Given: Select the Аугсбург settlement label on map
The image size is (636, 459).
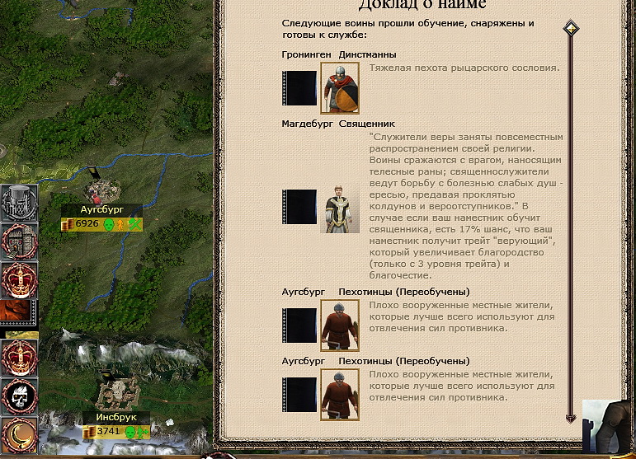Looking at the screenshot, I should coord(101,210).
